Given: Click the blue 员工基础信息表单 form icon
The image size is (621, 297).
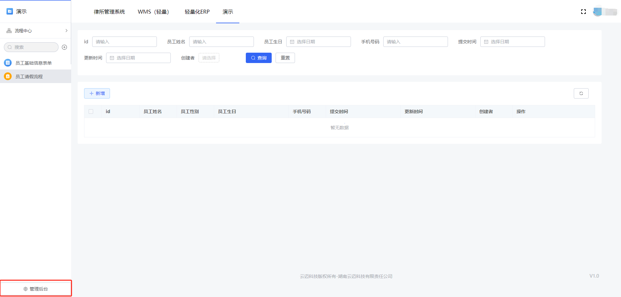Looking at the screenshot, I should pyautogui.click(x=8, y=63).
